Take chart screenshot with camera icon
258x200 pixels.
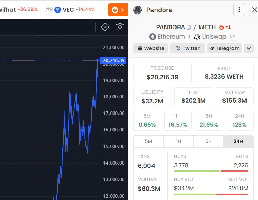coord(120,27)
